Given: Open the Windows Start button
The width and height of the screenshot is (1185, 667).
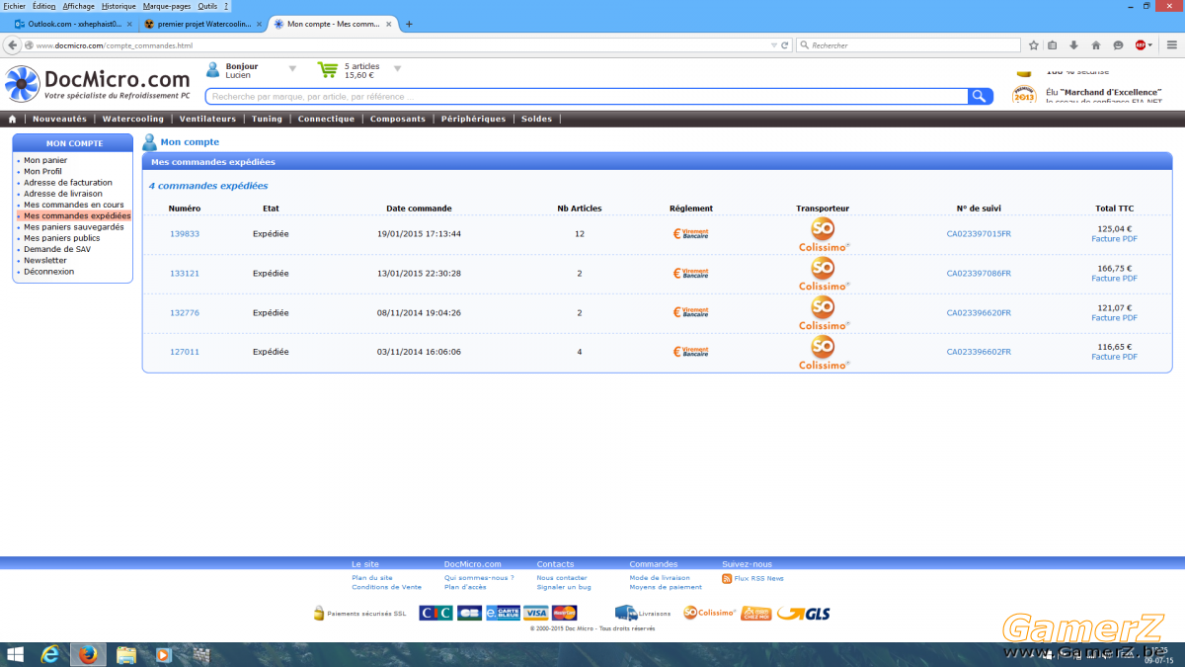Looking at the screenshot, I should click(16, 654).
